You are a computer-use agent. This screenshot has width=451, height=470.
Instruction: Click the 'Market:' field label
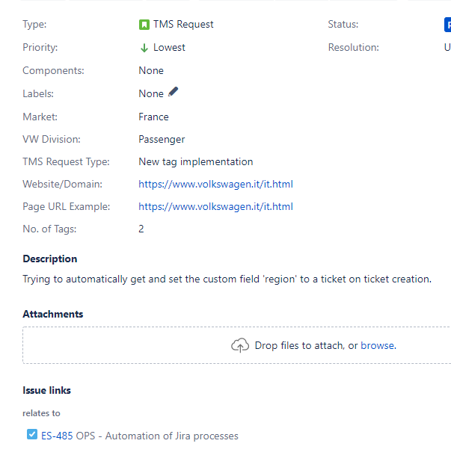pyautogui.click(x=40, y=117)
